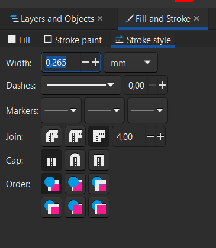Open the start marker dropdown
Screen dimensions: 216x248
coord(61,110)
